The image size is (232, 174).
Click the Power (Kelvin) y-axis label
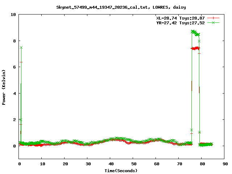4,87
